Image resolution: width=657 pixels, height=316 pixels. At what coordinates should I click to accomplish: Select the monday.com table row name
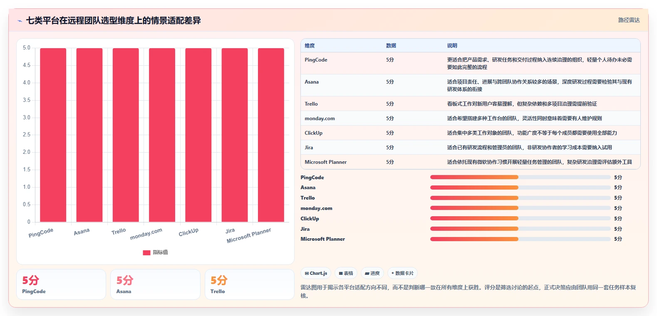(x=320, y=118)
